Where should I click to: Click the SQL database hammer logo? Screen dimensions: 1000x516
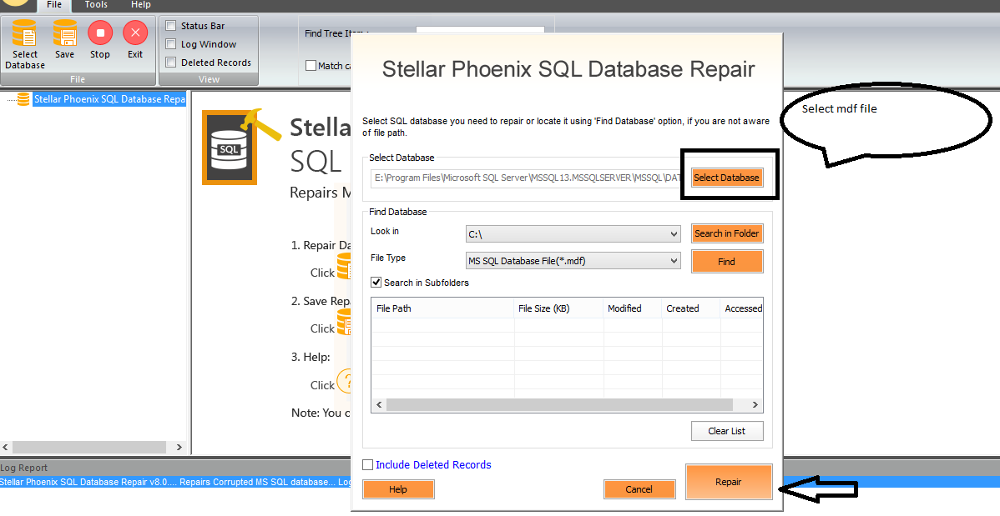pos(241,147)
